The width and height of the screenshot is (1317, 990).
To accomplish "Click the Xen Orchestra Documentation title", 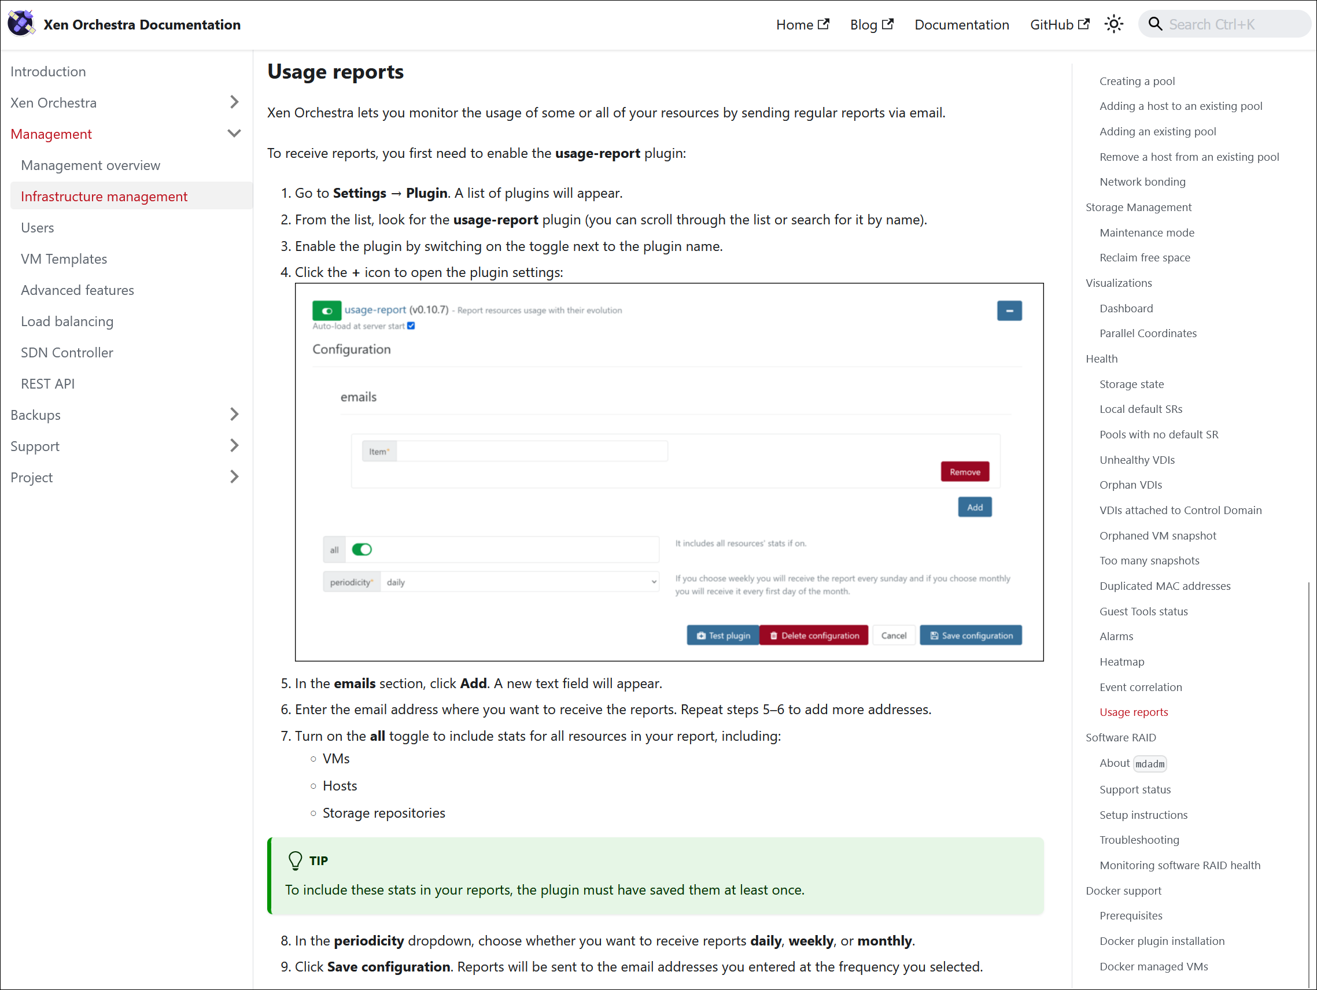I will coord(142,24).
